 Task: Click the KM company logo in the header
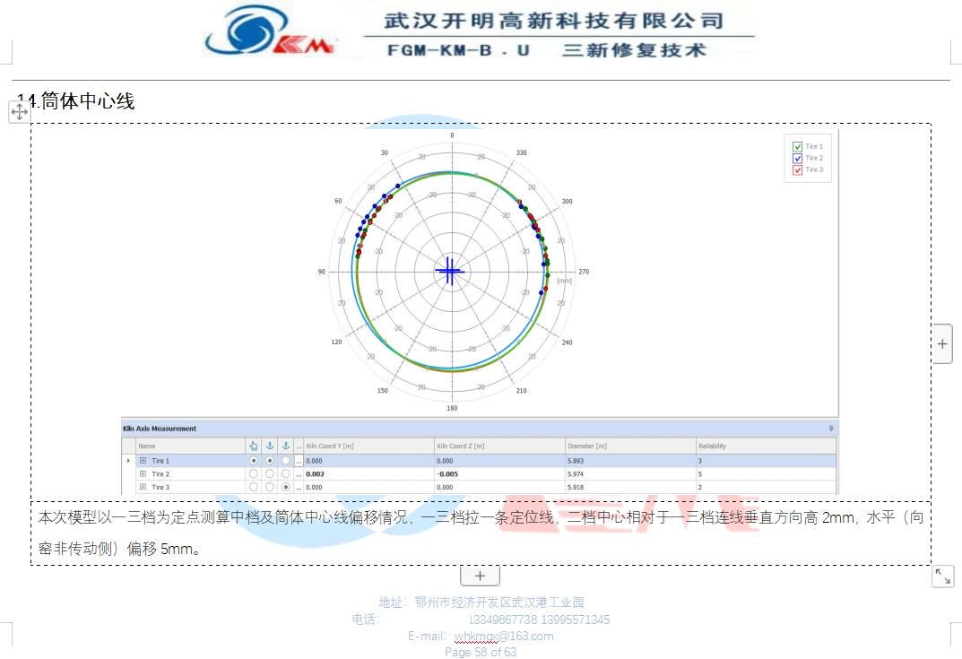pyautogui.click(x=271, y=30)
